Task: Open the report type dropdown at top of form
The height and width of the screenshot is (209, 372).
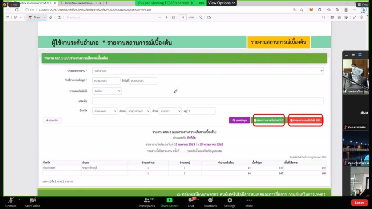Action: tap(208, 71)
